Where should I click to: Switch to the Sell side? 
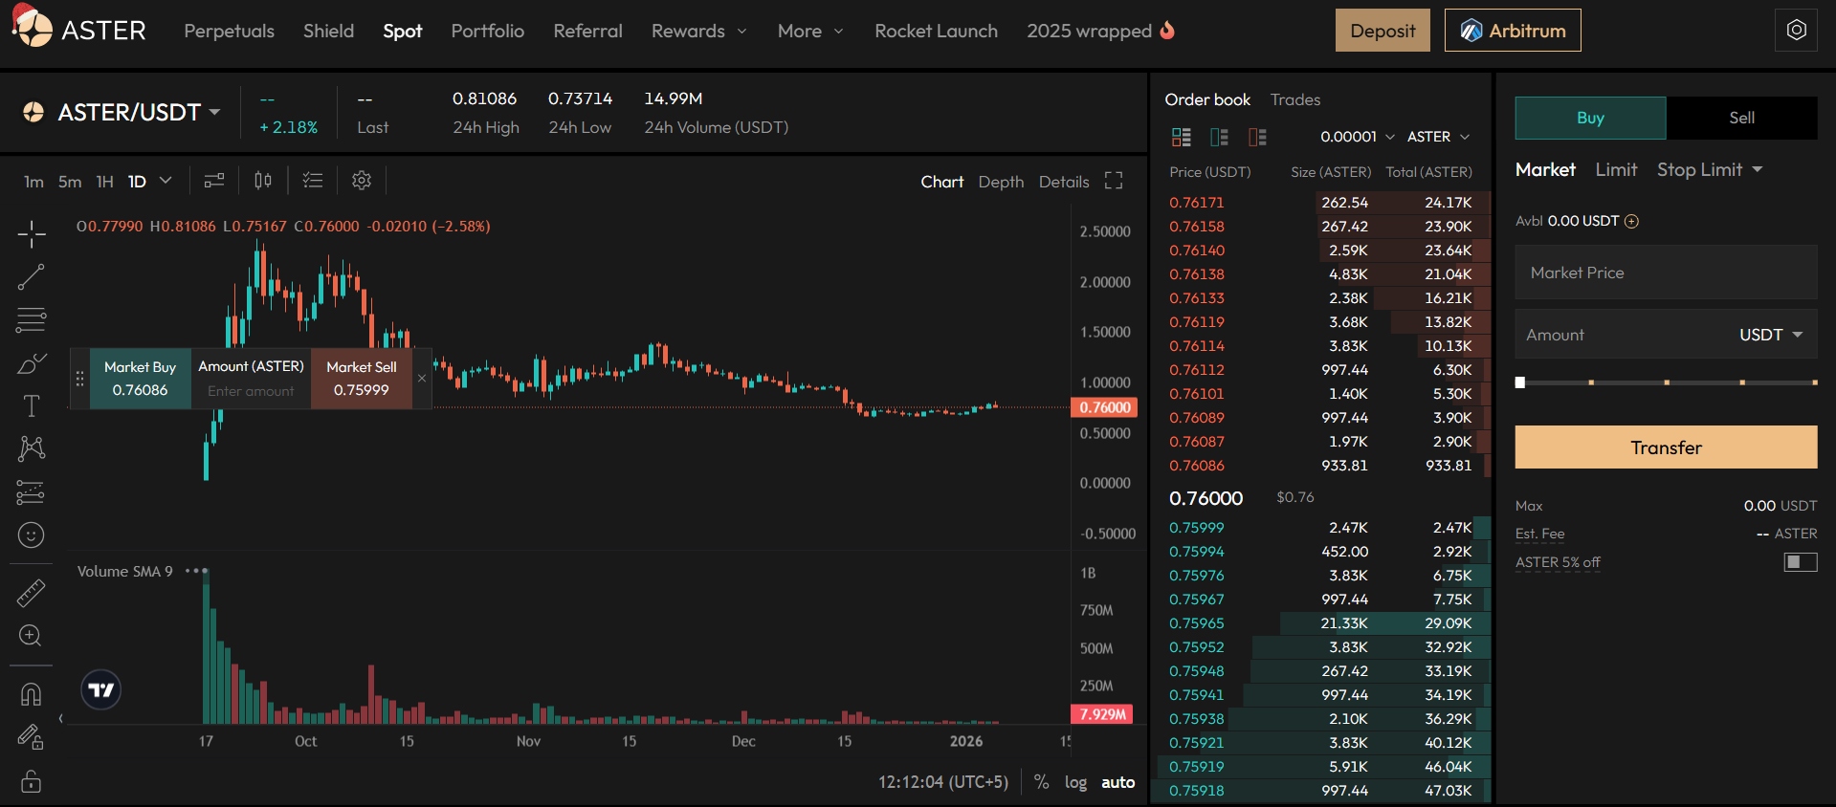coord(1741,118)
